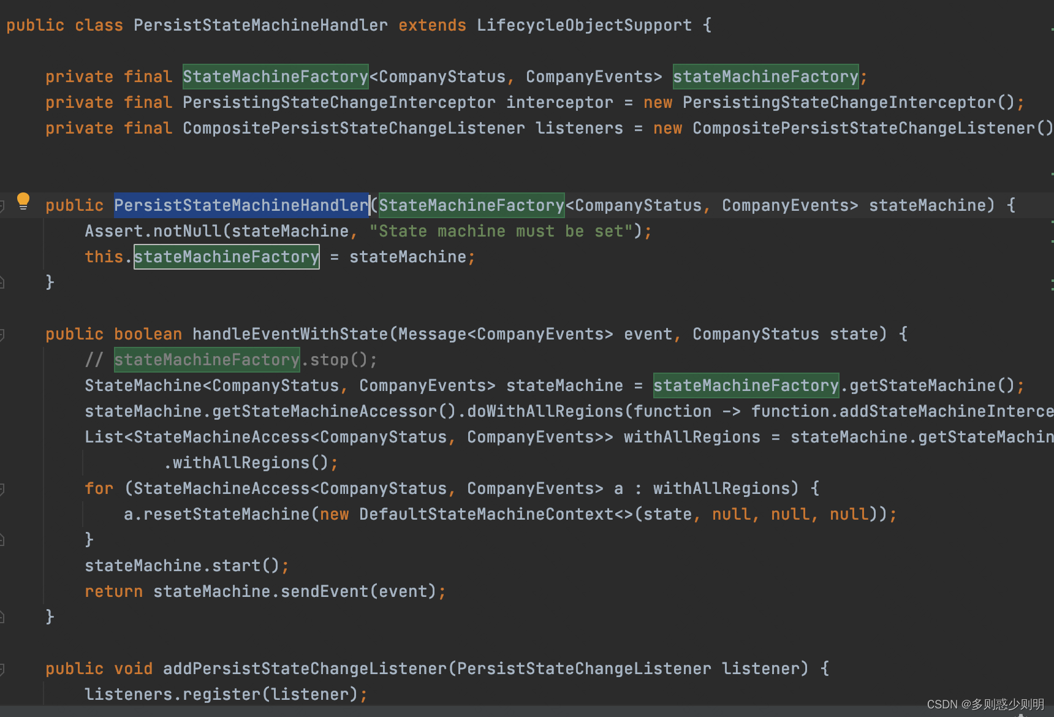The height and width of the screenshot is (717, 1054).
Task: Click the highlighted PersistStateMachineHandler constructor name
Action: 241,205
